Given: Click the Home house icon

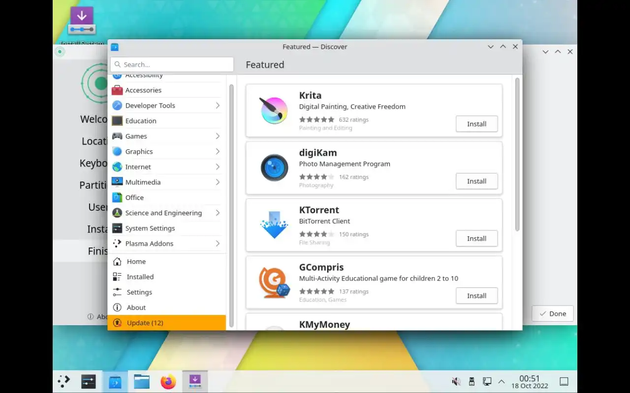Looking at the screenshot, I should tap(117, 262).
